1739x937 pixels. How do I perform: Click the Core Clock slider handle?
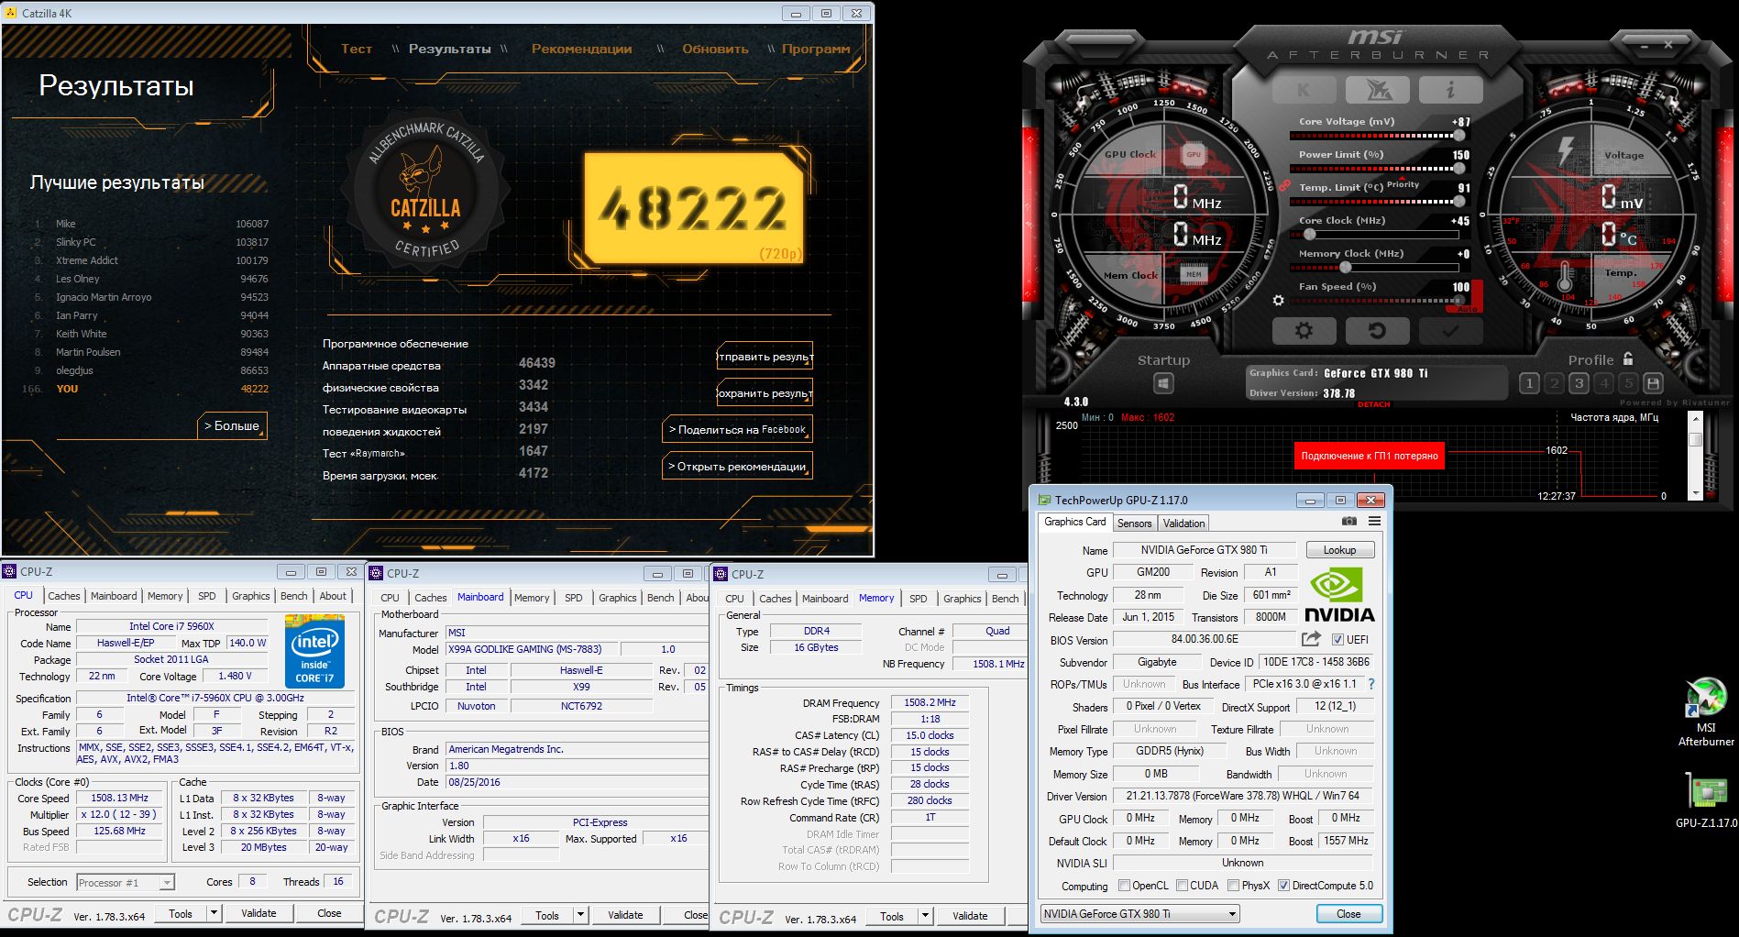(x=1310, y=235)
